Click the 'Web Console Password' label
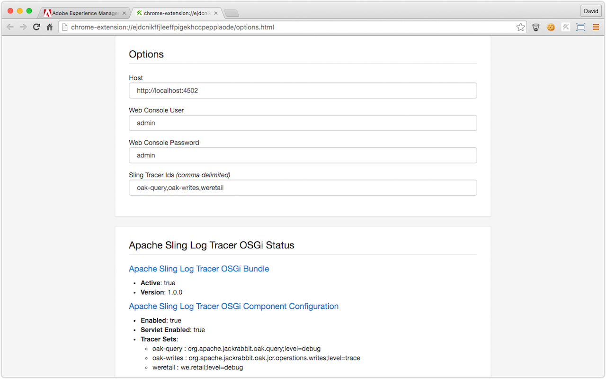This screenshot has width=606, height=379. click(164, 142)
